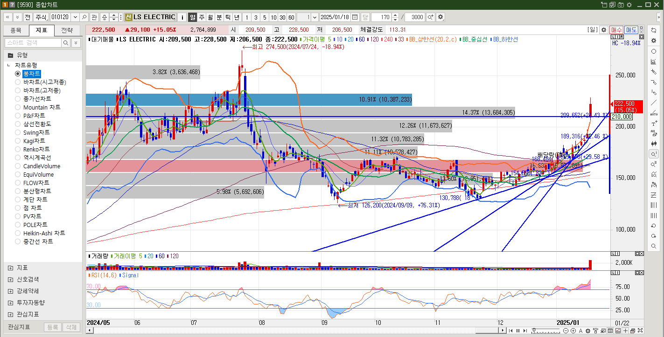664x337 pixels.
Task: Select the text annotation T+ tool
Action: pyautogui.click(x=654, y=123)
